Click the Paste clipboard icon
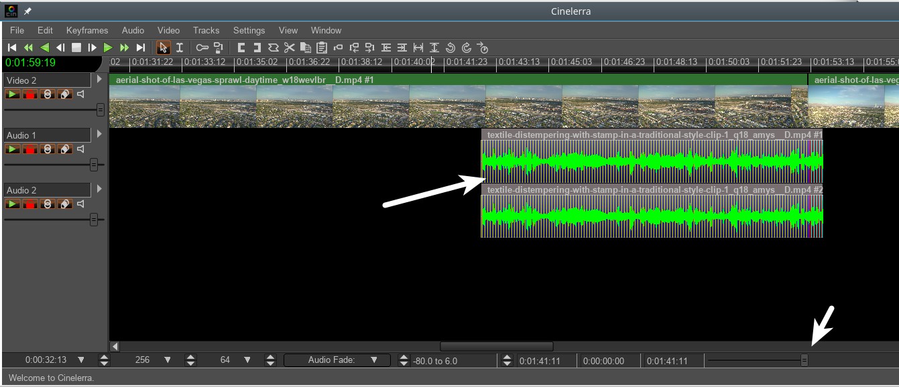This screenshot has height=387, width=899. 322,48
